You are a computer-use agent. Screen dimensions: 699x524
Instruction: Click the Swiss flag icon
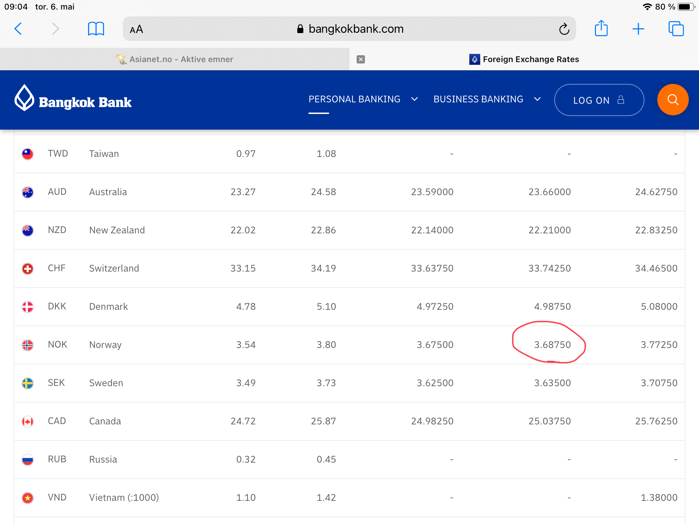[x=28, y=268]
